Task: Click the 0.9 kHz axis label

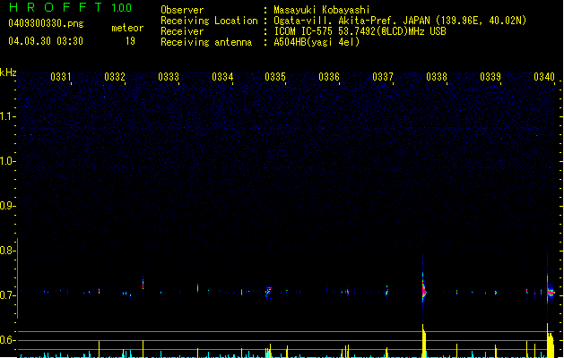Action: pos(7,206)
